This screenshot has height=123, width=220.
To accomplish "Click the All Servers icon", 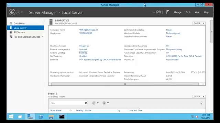I will pyautogui.click(x=11, y=32).
